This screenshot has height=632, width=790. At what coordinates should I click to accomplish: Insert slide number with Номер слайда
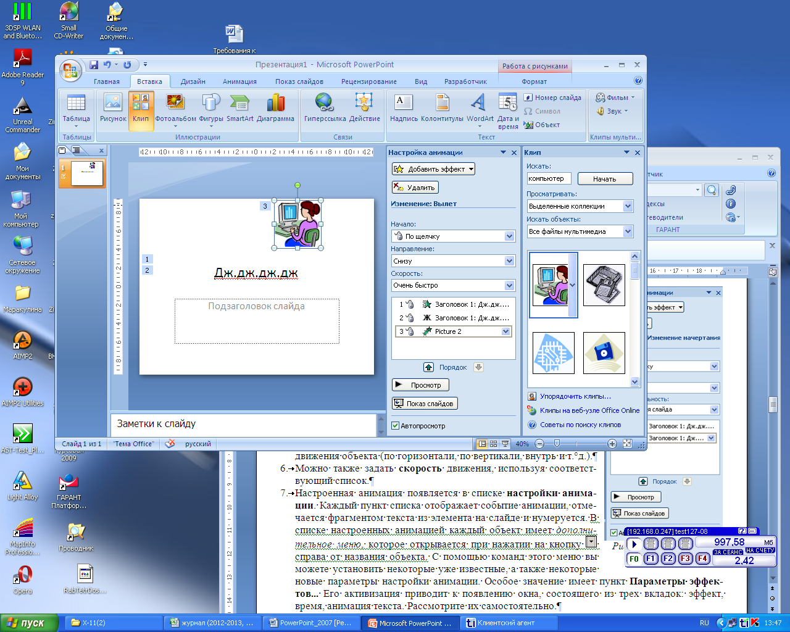click(552, 98)
